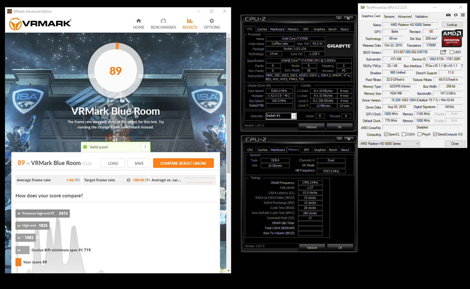Click the DRAM Frequency 1799.2 MHz value
Screen dimensions: 470x289
tap(310, 182)
